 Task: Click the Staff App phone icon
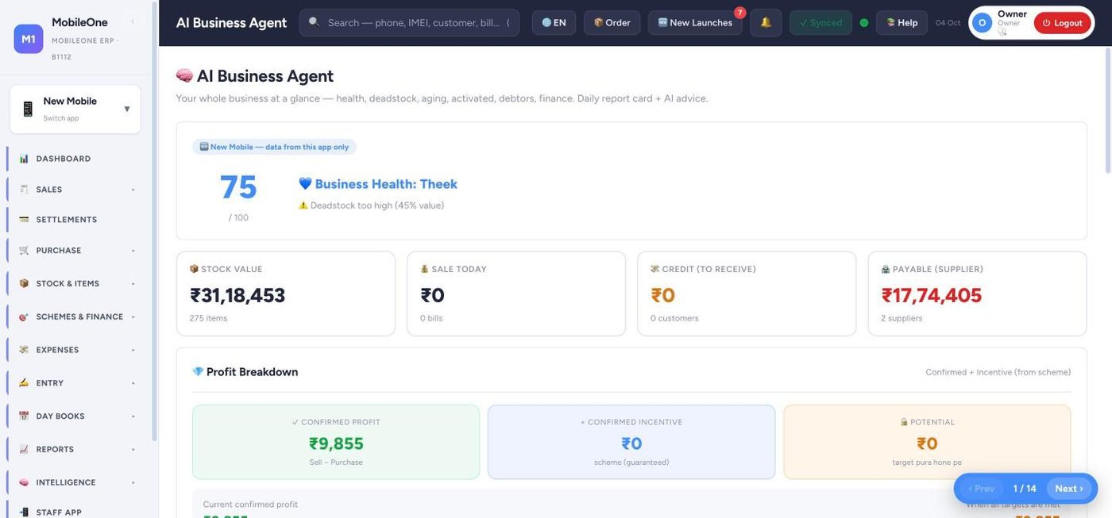24,512
